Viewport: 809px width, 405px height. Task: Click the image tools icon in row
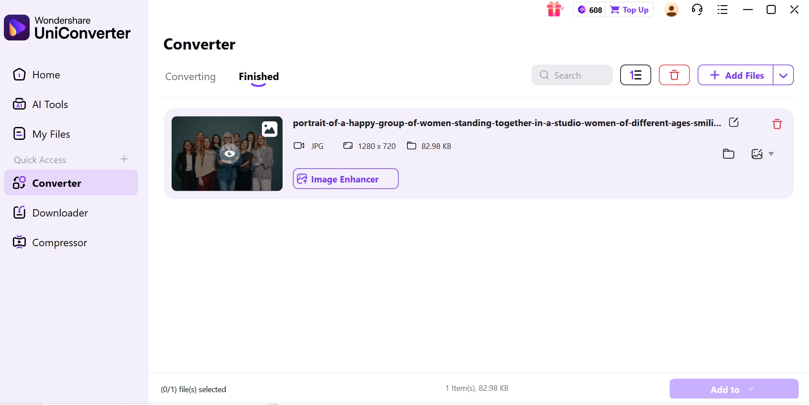click(x=757, y=154)
